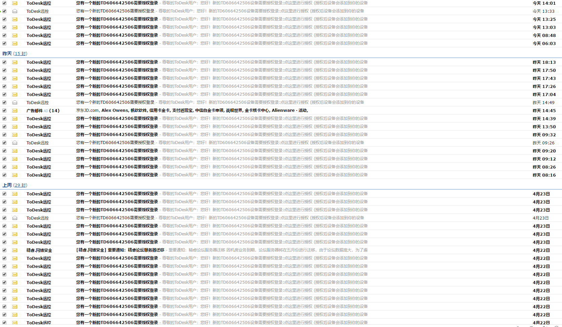The height and width of the screenshot is (327, 562).
Task: Click the 昨天 17:43 timestamp
Action: click(544, 78)
